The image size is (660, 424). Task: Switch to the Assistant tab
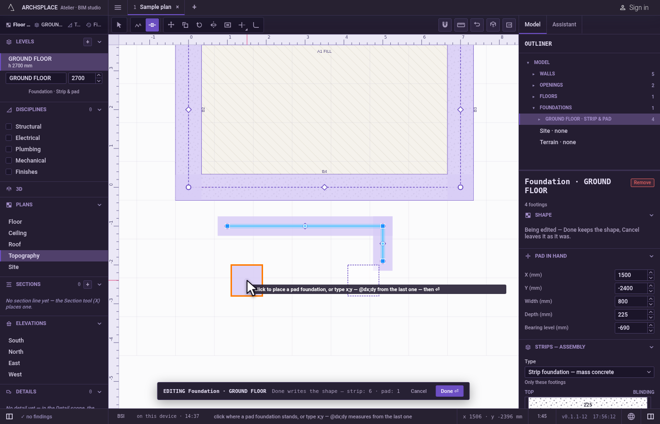click(x=564, y=24)
